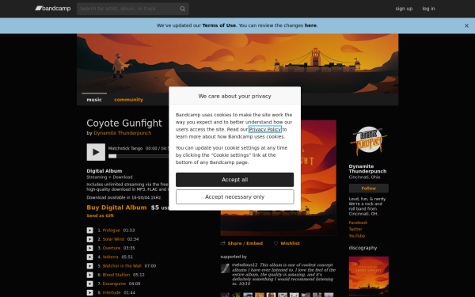Click the Share / Embed icon

[223, 243]
